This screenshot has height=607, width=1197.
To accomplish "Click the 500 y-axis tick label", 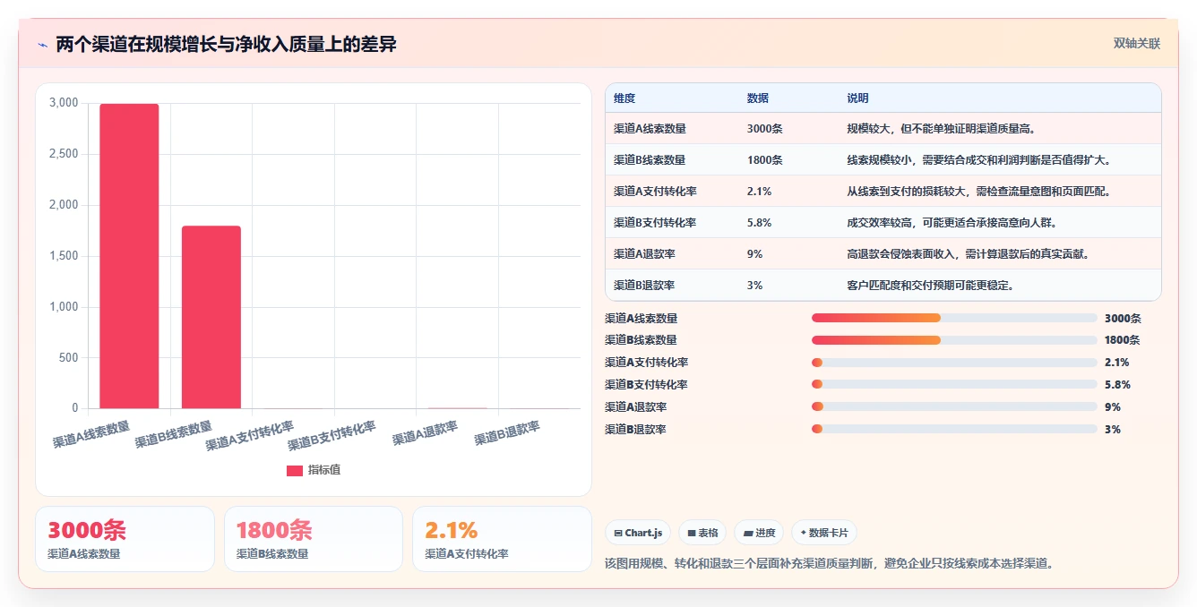I will pos(69,358).
